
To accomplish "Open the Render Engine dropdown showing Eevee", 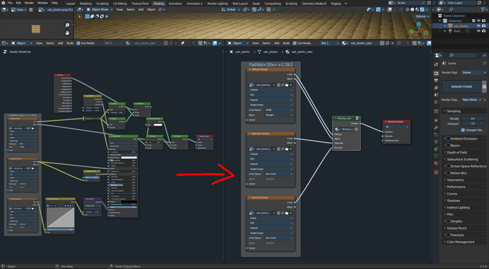I will point(474,72).
